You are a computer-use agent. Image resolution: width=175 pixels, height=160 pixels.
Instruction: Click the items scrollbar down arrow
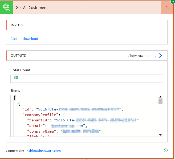(160, 135)
